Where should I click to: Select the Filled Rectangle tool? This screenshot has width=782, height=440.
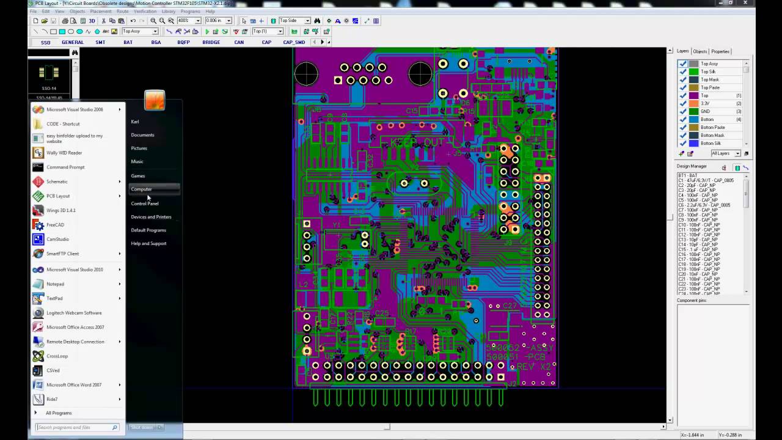[62, 31]
